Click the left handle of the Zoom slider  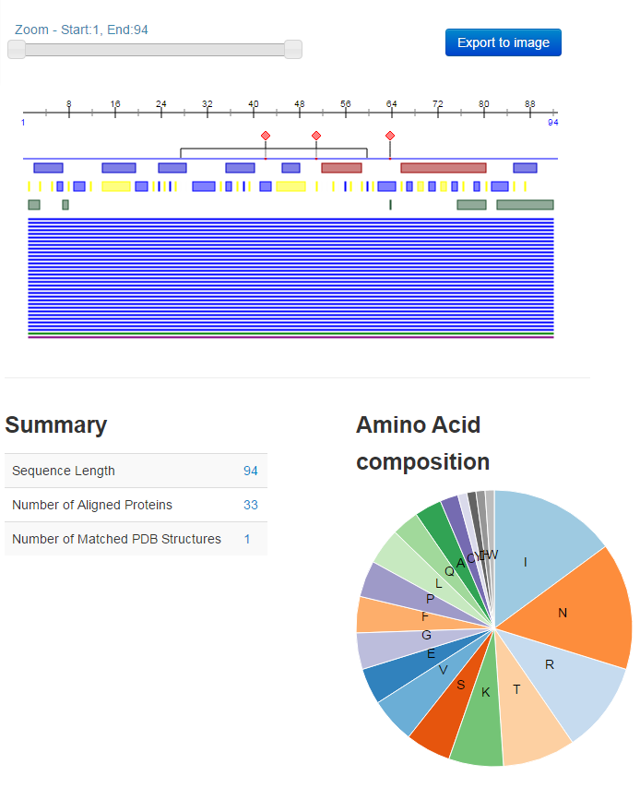[17, 50]
